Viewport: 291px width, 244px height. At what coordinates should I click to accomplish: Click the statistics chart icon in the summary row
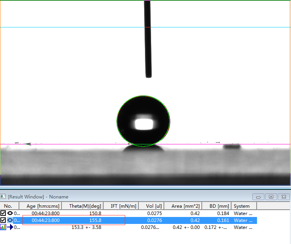pyautogui.click(x=3, y=227)
